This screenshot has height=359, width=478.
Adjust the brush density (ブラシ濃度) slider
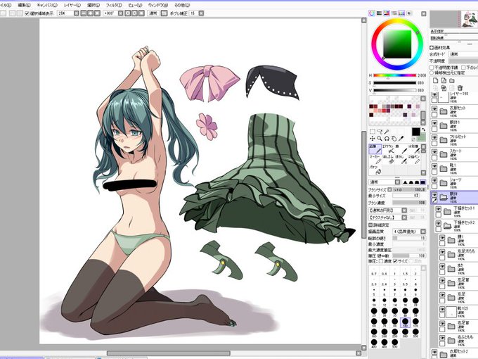click(409, 203)
